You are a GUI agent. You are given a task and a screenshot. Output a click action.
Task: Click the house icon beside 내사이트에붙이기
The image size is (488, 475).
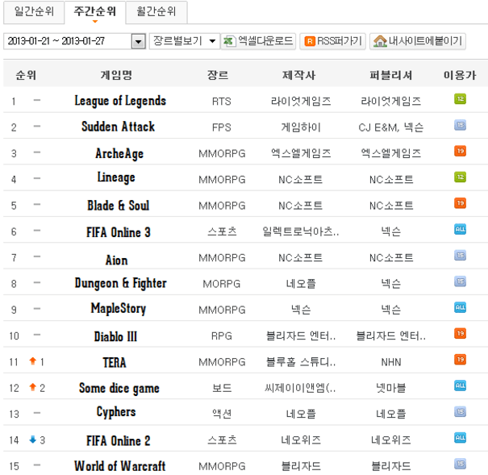tap(380, 41)
